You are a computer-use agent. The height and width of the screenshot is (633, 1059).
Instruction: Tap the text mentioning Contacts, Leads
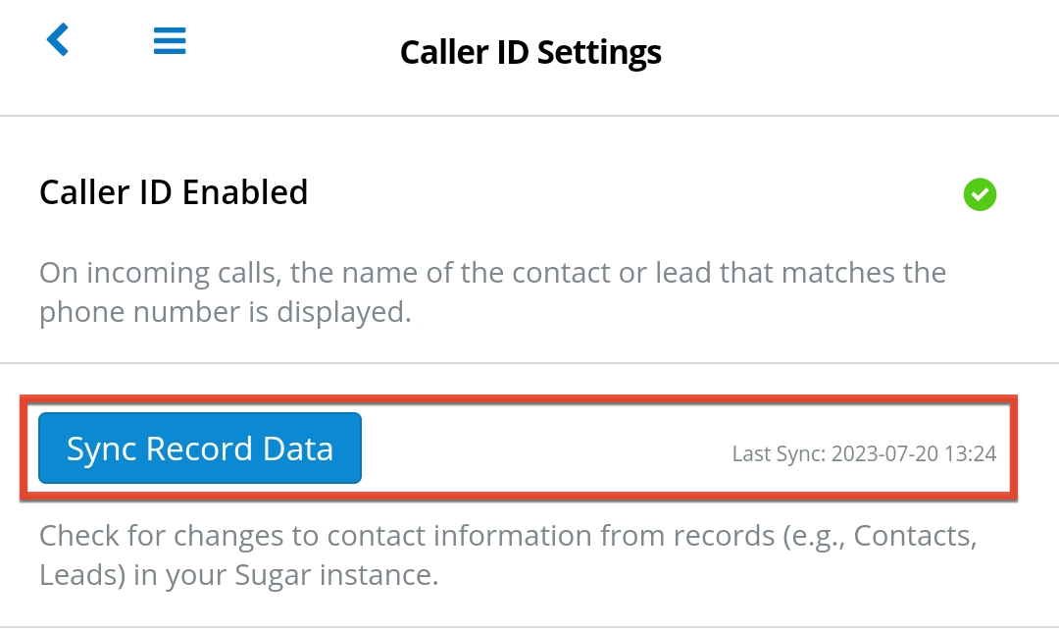tap(508, 555)
